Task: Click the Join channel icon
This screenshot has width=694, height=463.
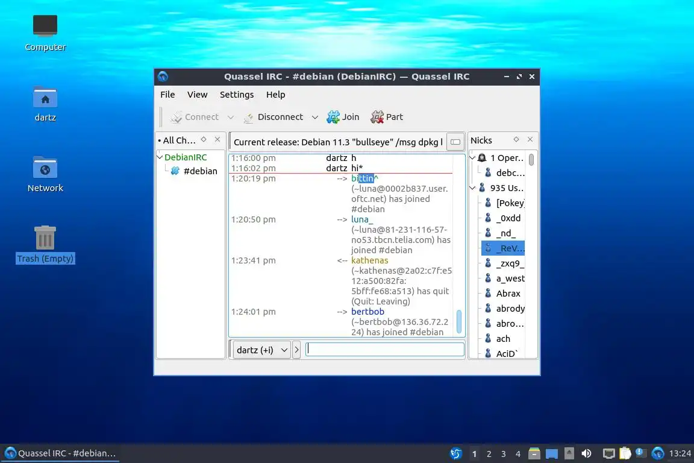Action: tap(333, 117)
